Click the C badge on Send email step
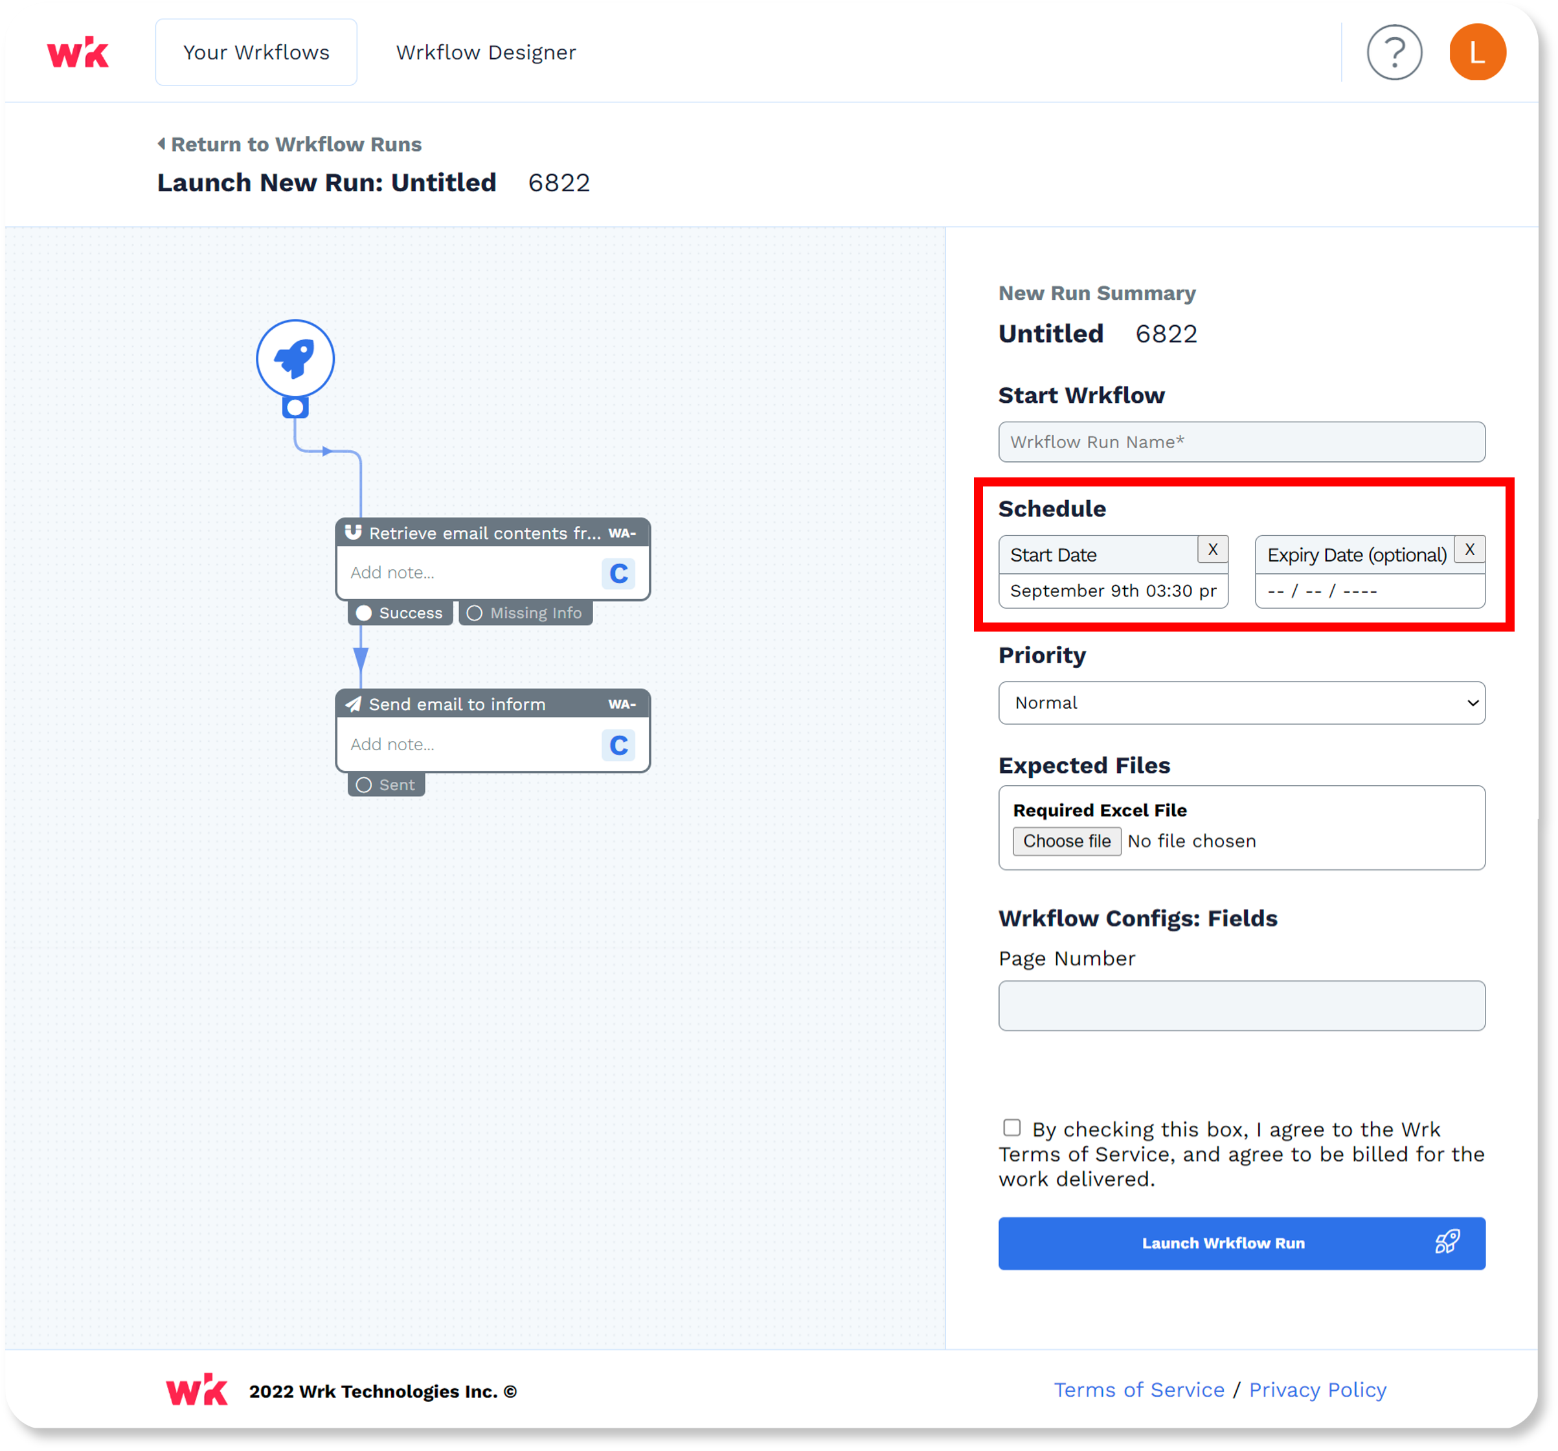Viewport: 1558px width, 1451px height. point(618,745)
